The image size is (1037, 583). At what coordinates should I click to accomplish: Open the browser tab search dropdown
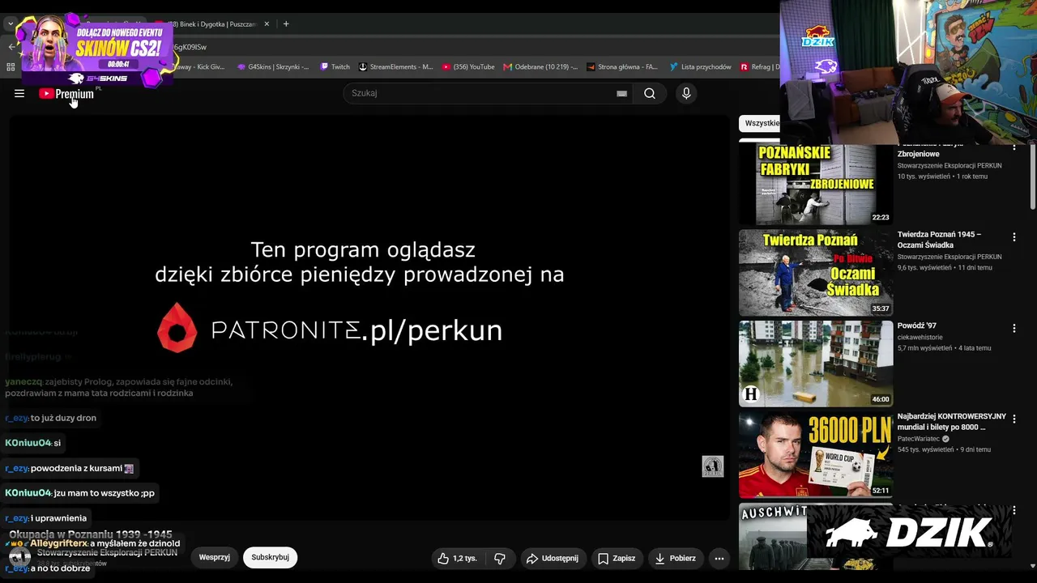pyautogui.click(x=11, y=24)
